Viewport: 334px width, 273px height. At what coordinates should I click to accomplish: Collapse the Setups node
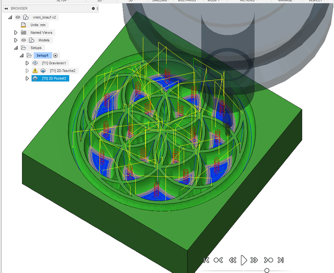pyautogui.click(x=16, y=48)
